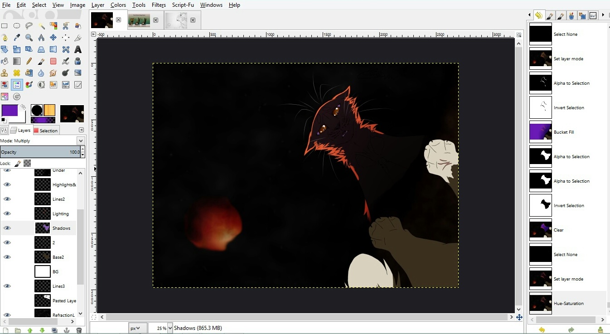This screenshot has width=610, height=334.
Task: Select the Blend gradient tool
Action: click(x=17, y=61)
